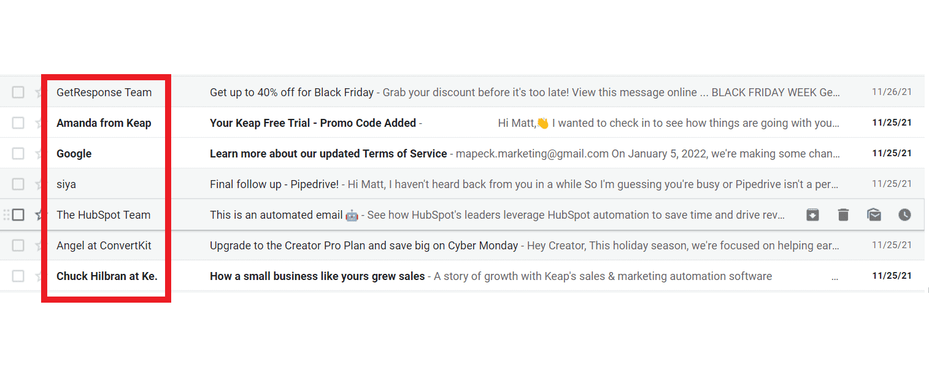This screenshot has height=367, width=929.
Task: Open the Cyber Monday upgrade email from ConvertKit
Action: tap(363, 245)
